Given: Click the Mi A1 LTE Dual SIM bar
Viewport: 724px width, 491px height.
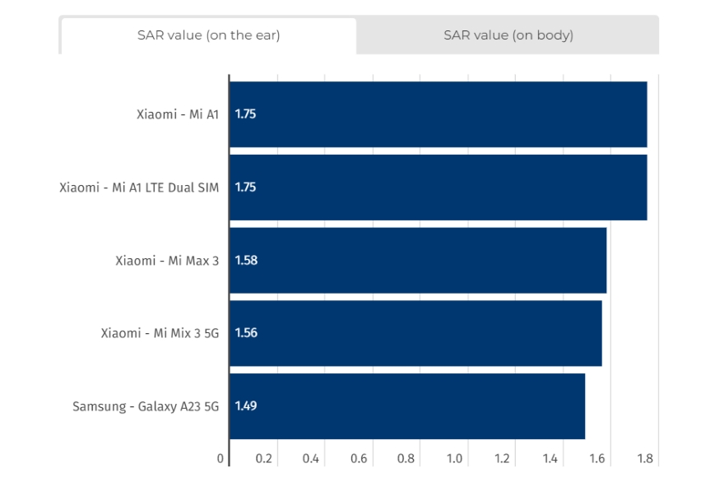Looking at the screenshot, I should point(438,188).
